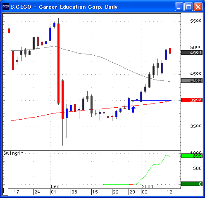Click the blue up arrow marker on chart
The height and width of the screenshot is (198, 205).
pyautogui.click(x=133, y=109)
